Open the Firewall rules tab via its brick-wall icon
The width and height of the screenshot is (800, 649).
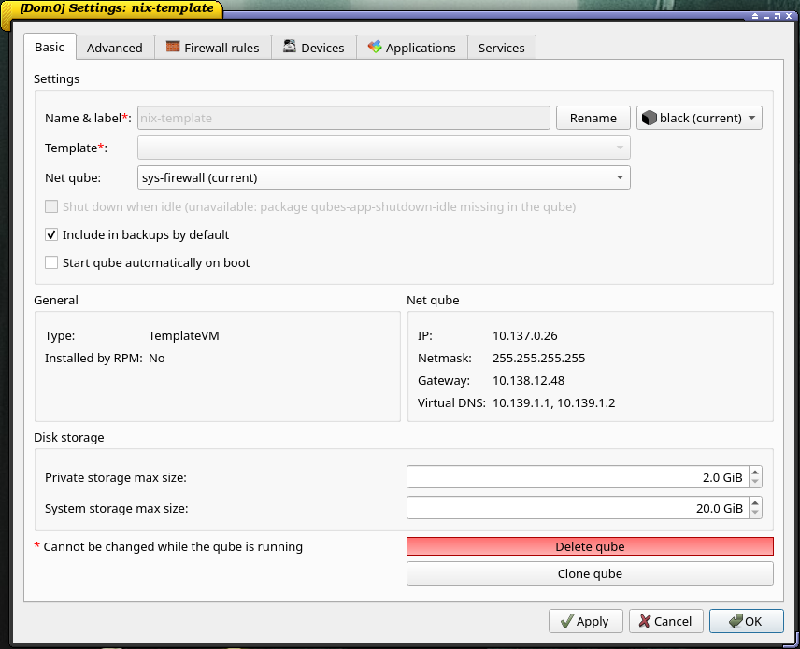[173, 47]
